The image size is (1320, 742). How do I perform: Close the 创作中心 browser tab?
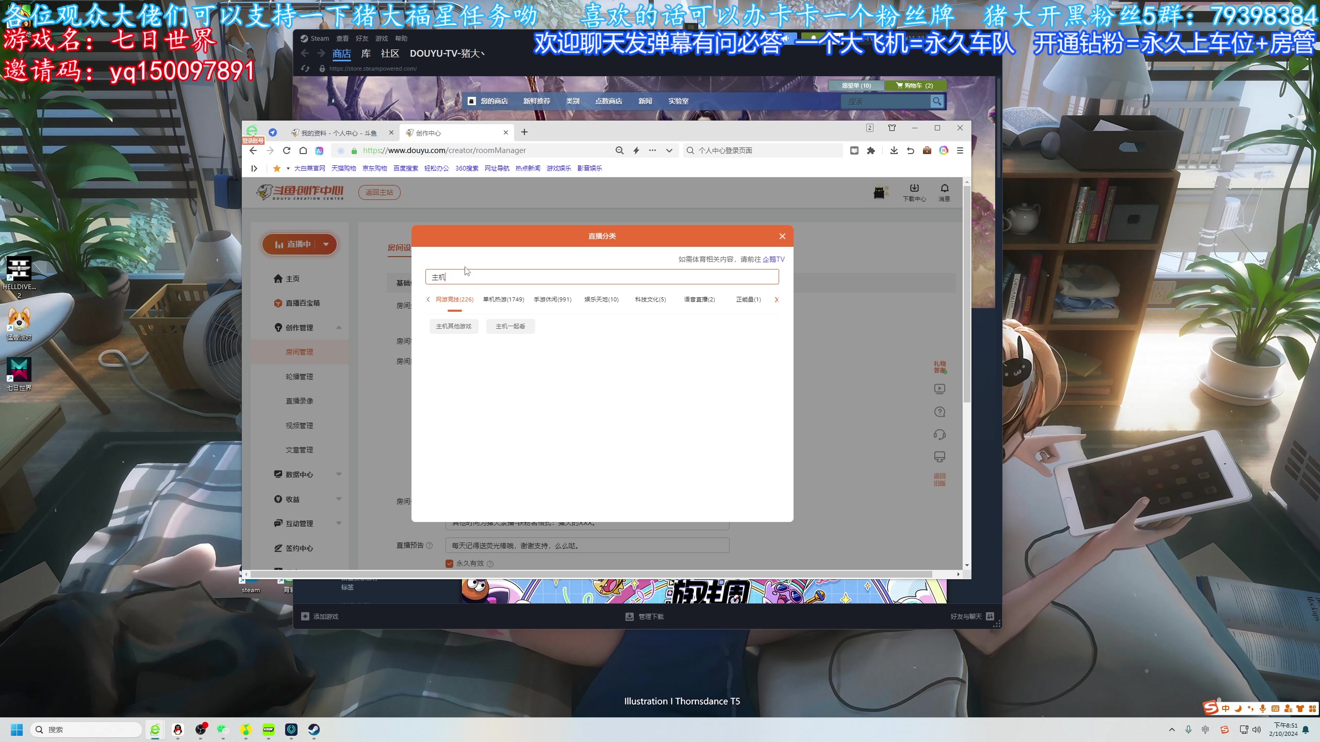point(506,132)
